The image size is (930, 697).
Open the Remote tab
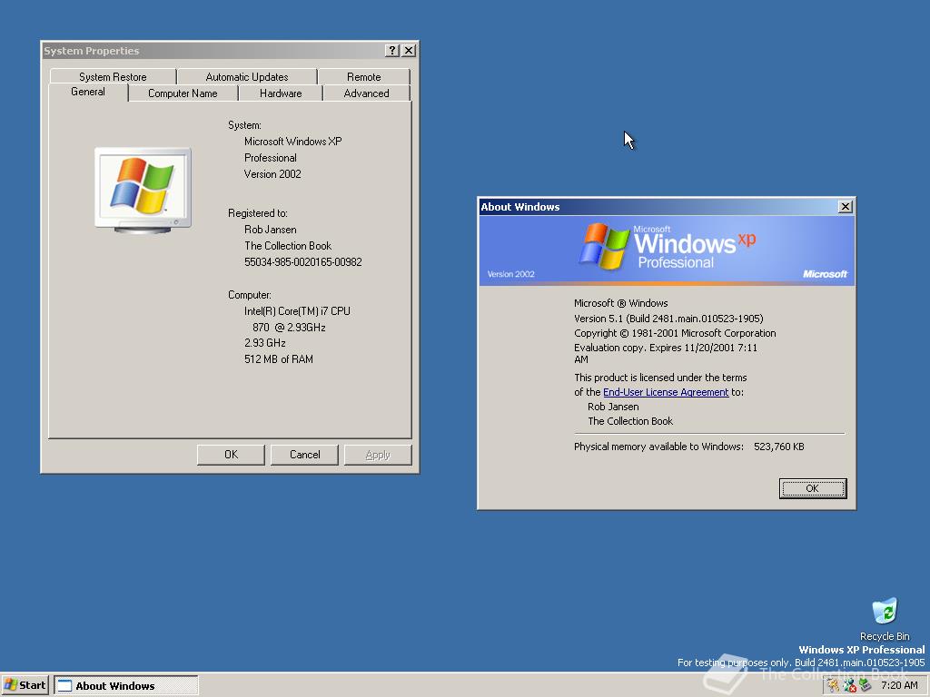click(x=363, y=77)
